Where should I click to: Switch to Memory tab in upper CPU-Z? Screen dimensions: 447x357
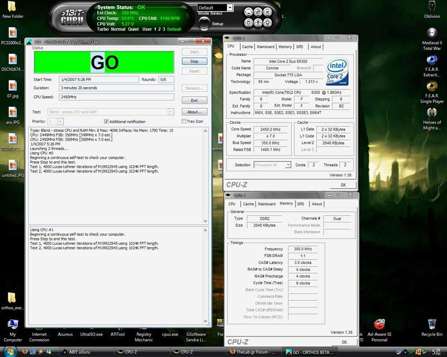(285, 47)
